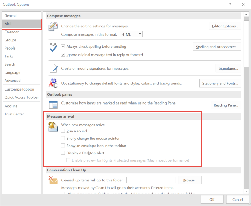Click the Conversation Clean Up envelope icon
This screenshot has width=251, height=206.
tap(53, 180)
